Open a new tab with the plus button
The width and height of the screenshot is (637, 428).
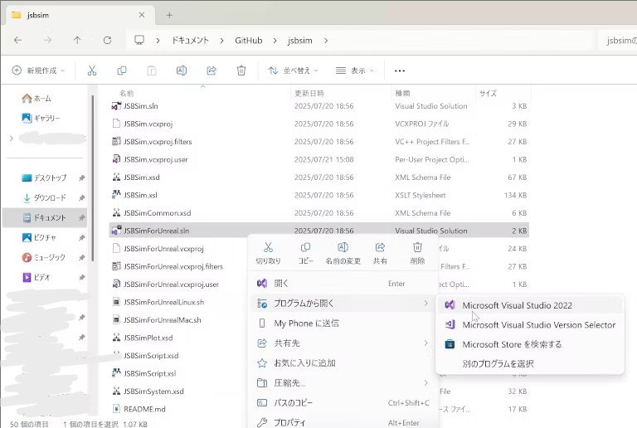point(169,15)
